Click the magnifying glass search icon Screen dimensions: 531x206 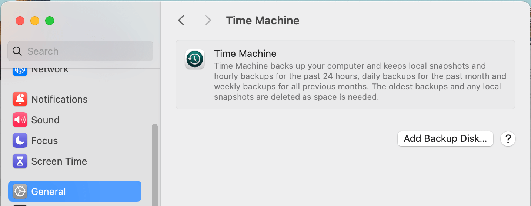pos(17,51)
